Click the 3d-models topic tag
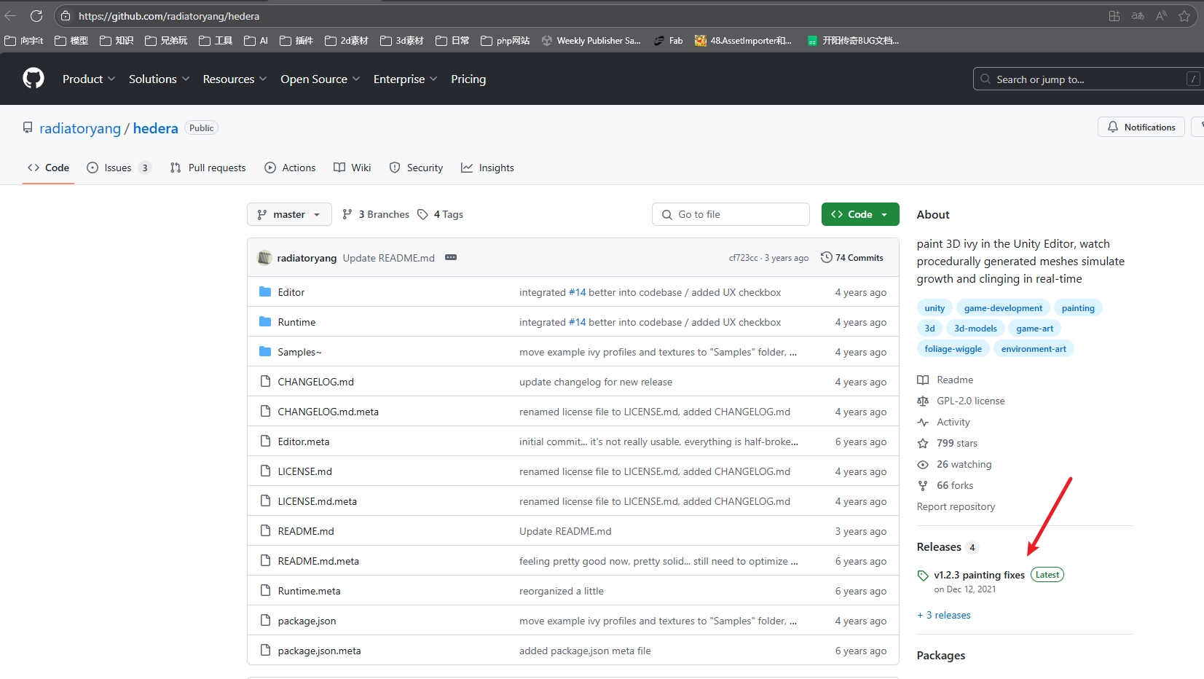This screenshot has width=1204, height=679. click(x=975, y=329)
